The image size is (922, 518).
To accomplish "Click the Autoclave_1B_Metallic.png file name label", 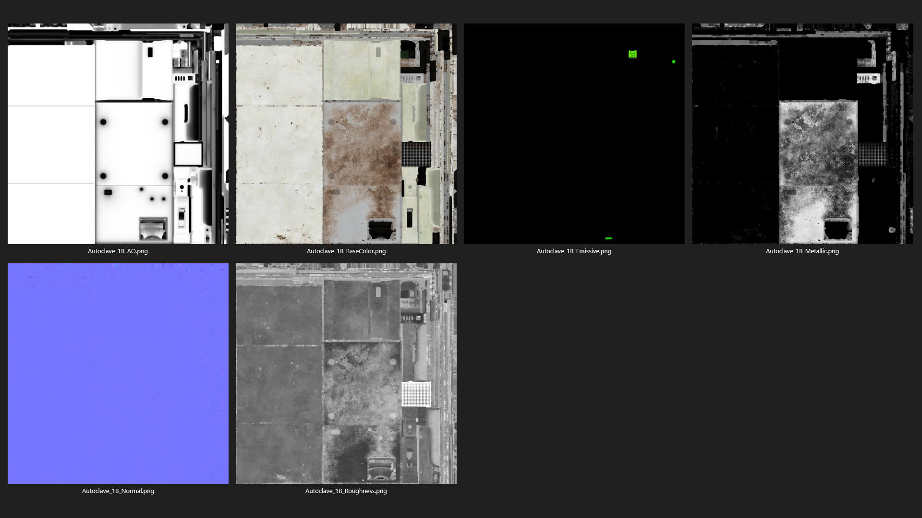I will coord(802,251).
